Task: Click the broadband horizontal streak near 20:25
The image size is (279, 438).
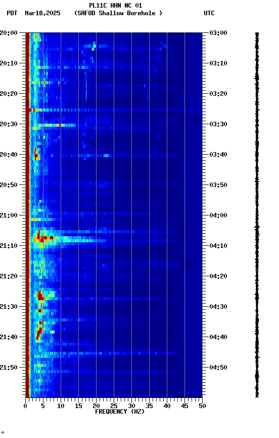Action: click(114, 110)
